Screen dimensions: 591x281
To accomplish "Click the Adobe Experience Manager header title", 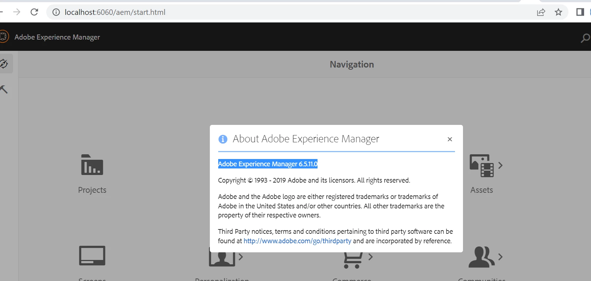I will pos(57,37).
